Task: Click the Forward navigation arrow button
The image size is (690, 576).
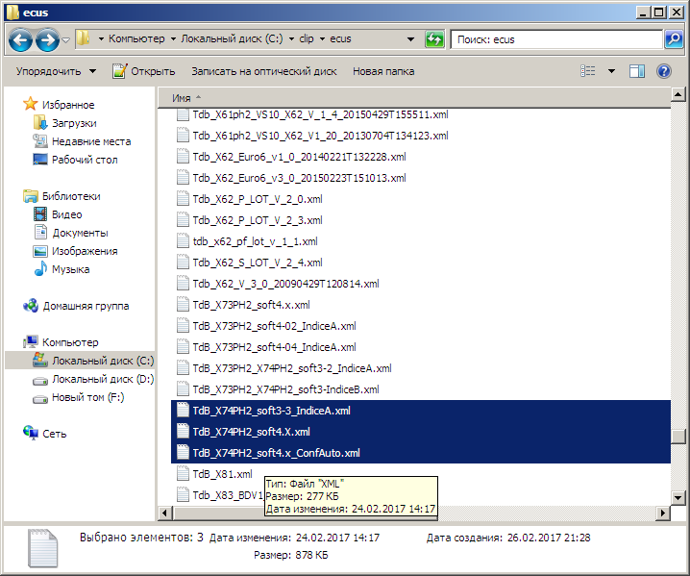Action: (47, 40)
